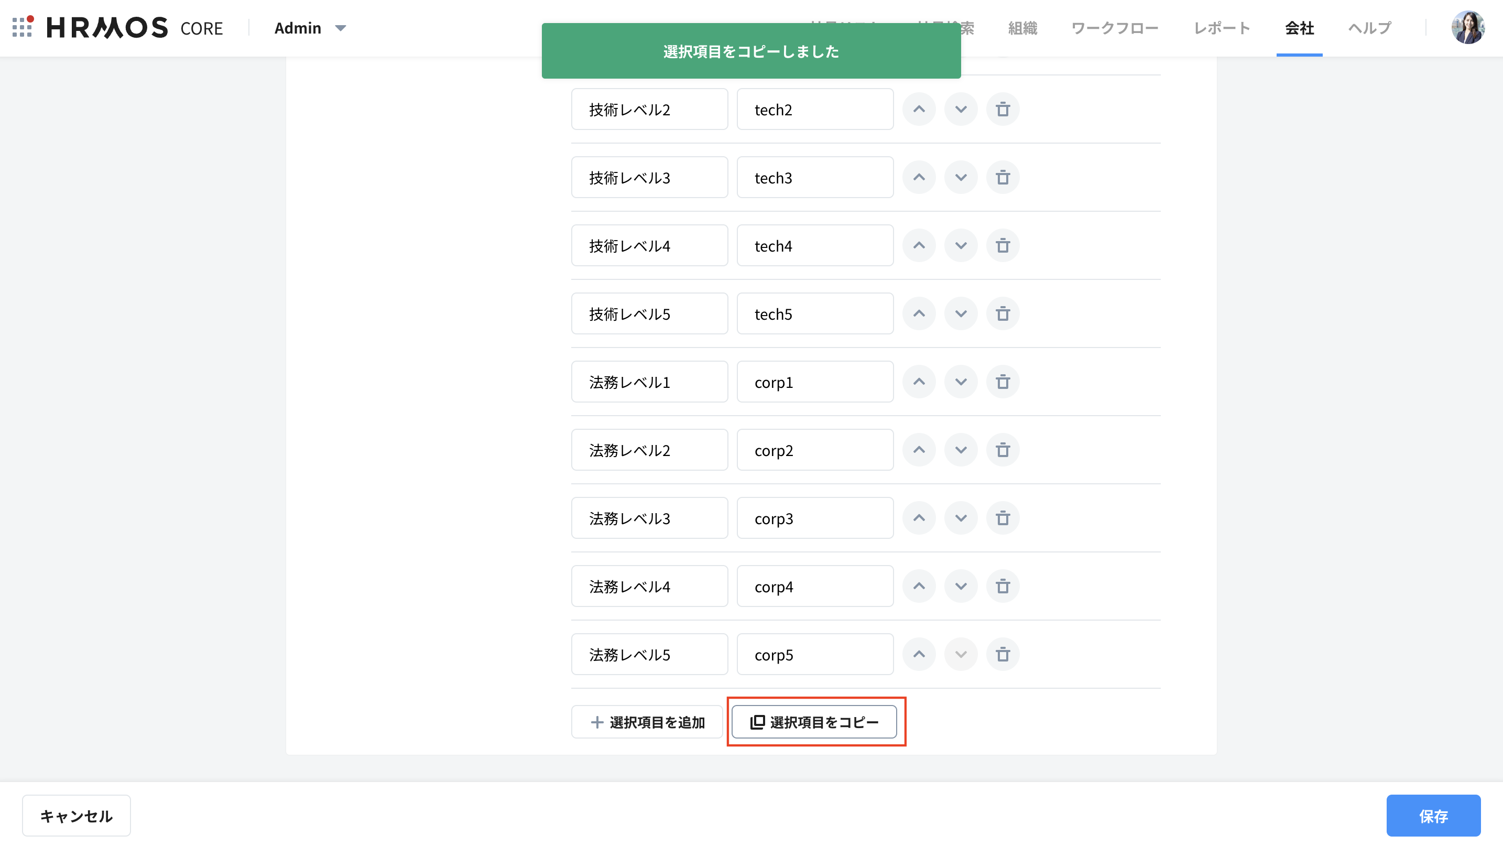Move 法務レベル2 up one position
This screenshot has width=1503, height=846.
point(918,450)
